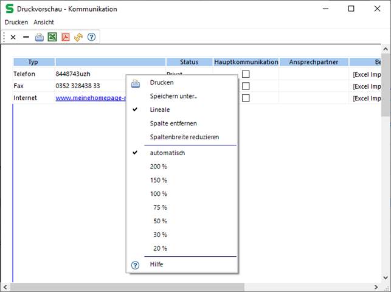Export to Excel via the toolbar icon
Viewport: 391px width, 292px height.
(x=52, y=37)
